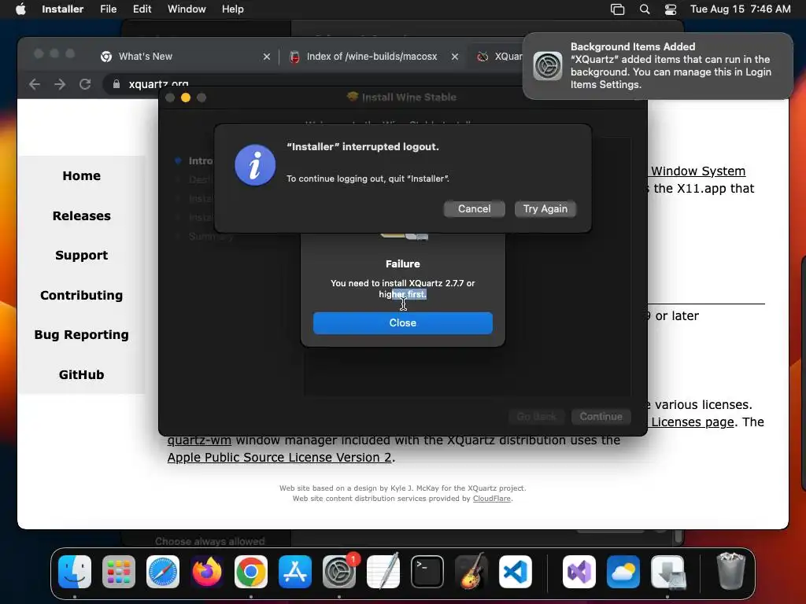Screen dimensions: 806x604
Task: Click the xquartz.org address bar
Action: (313, 83)
